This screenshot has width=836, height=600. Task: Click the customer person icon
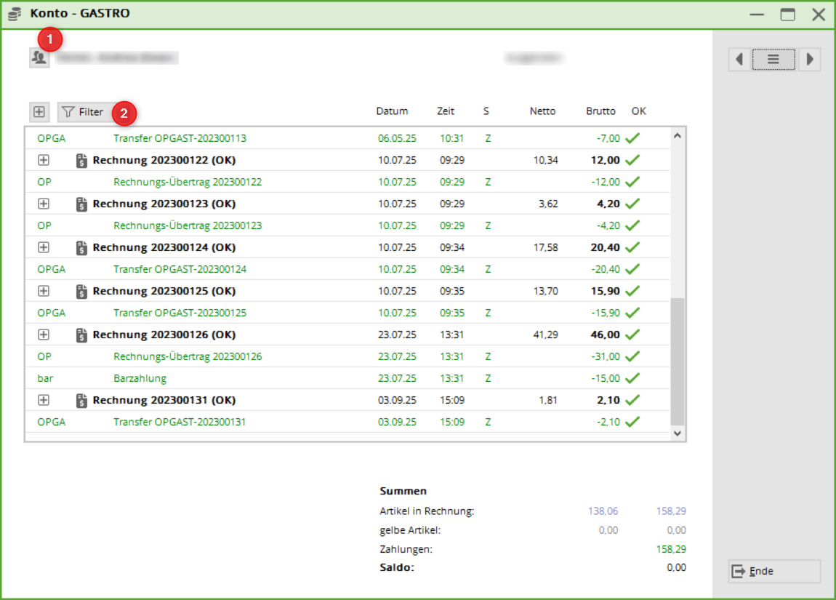pos(39,57)
